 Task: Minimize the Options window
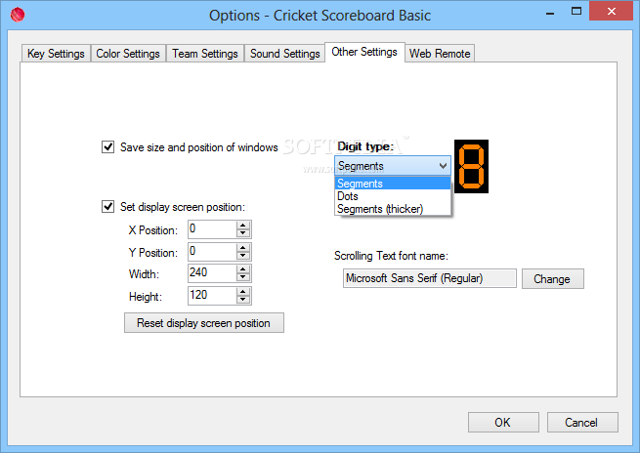550,13
